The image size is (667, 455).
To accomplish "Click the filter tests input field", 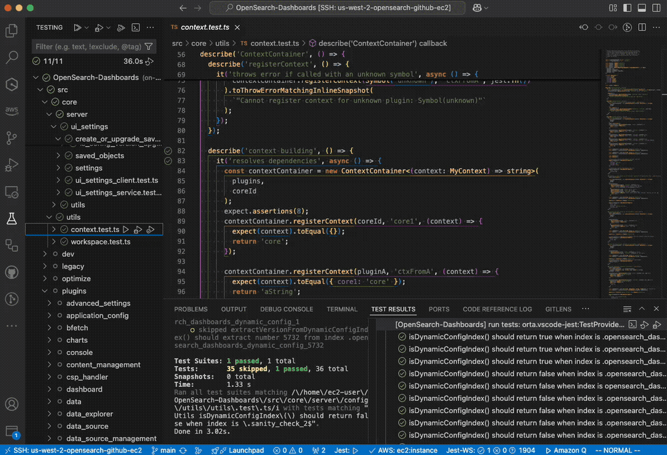I will click(x=89, y=47).
